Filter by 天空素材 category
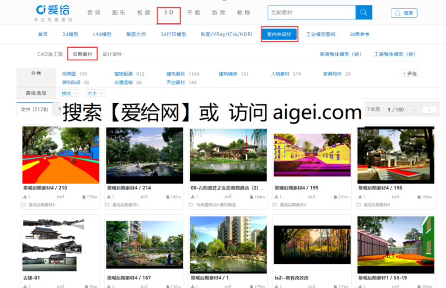446x288 pixels. point(176,82)
